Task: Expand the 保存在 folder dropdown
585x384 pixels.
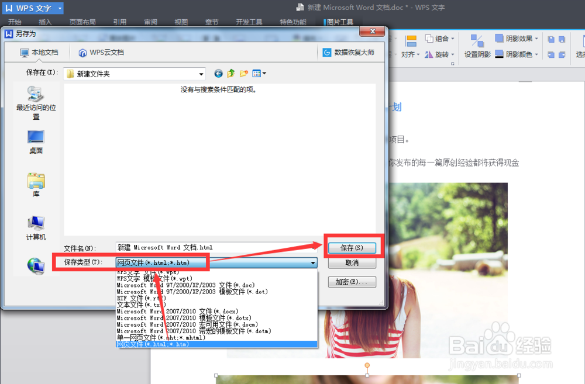Action: (201, 74)
